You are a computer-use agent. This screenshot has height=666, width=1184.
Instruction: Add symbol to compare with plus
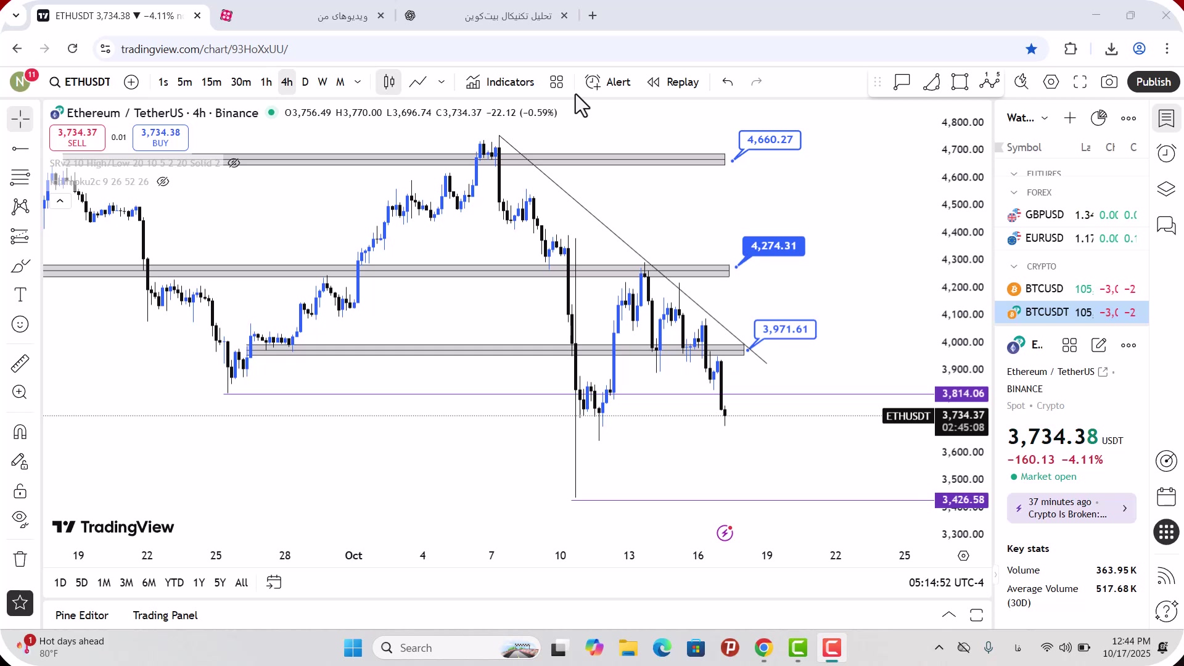point(131,82)
